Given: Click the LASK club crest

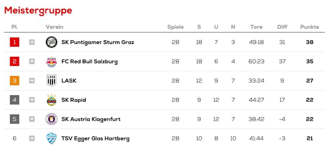Looking at the screenshot, I should click(51, 81).
